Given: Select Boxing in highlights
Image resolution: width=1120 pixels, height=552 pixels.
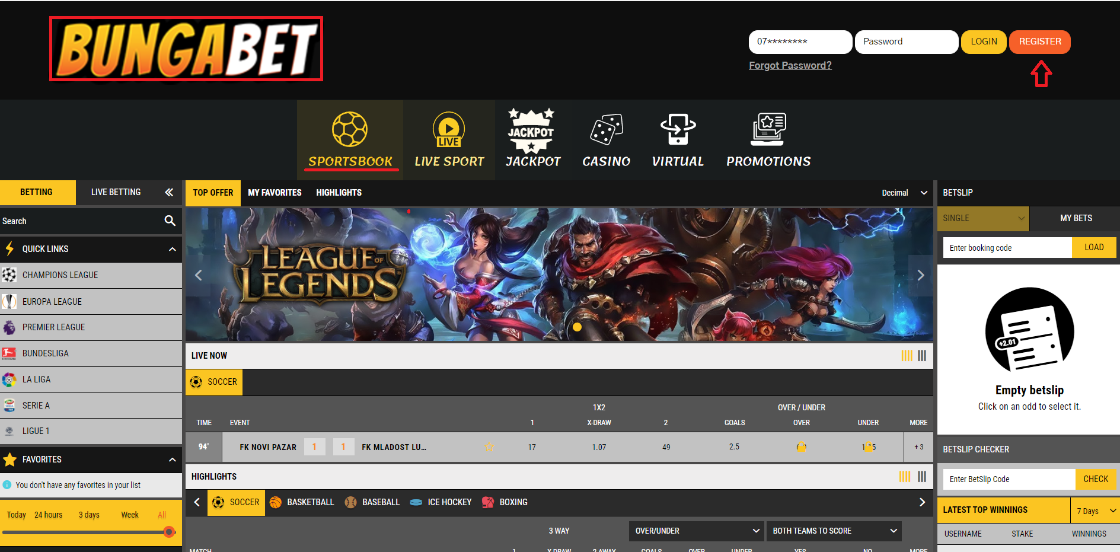Looking at the screenshot, I should 505,502.
